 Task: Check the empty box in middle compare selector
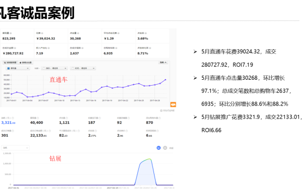(x=44, y=68)
